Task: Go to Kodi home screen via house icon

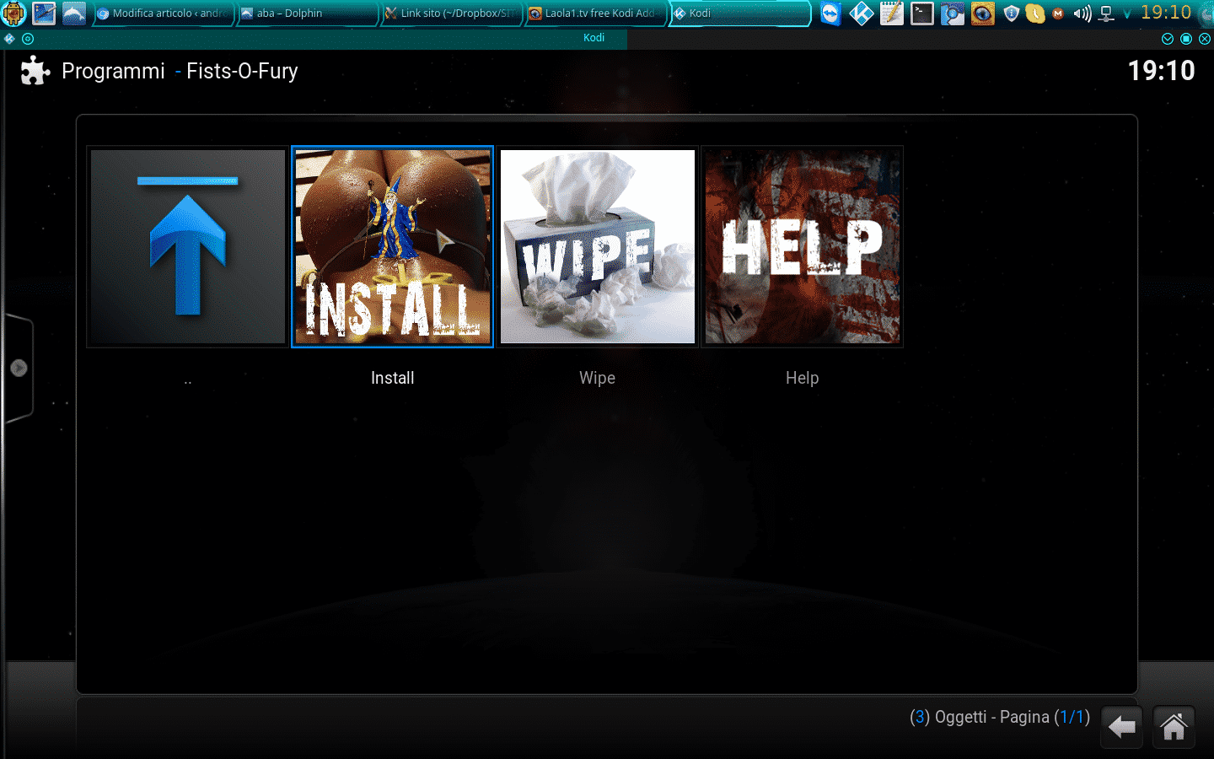Action: [x=1174, y=726]
